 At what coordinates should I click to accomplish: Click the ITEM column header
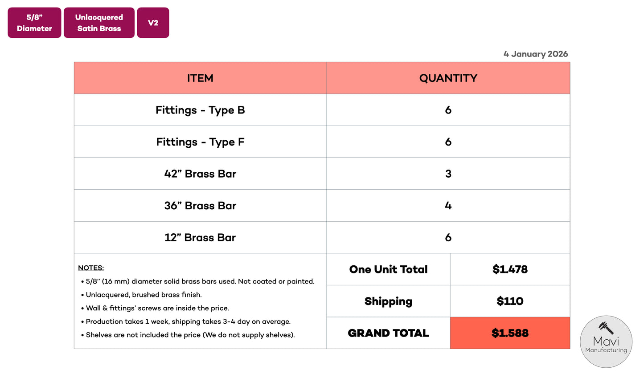coord(200,78)
